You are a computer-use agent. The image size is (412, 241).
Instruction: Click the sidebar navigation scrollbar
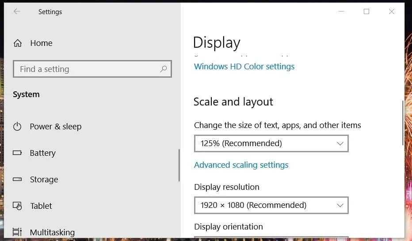click(x=179, y=165)
